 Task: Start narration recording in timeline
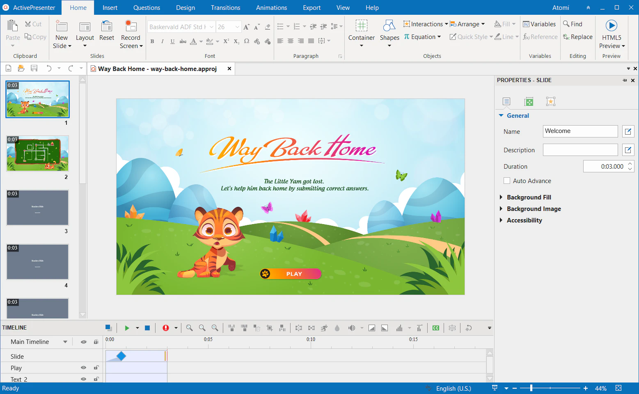click(166, 328)
